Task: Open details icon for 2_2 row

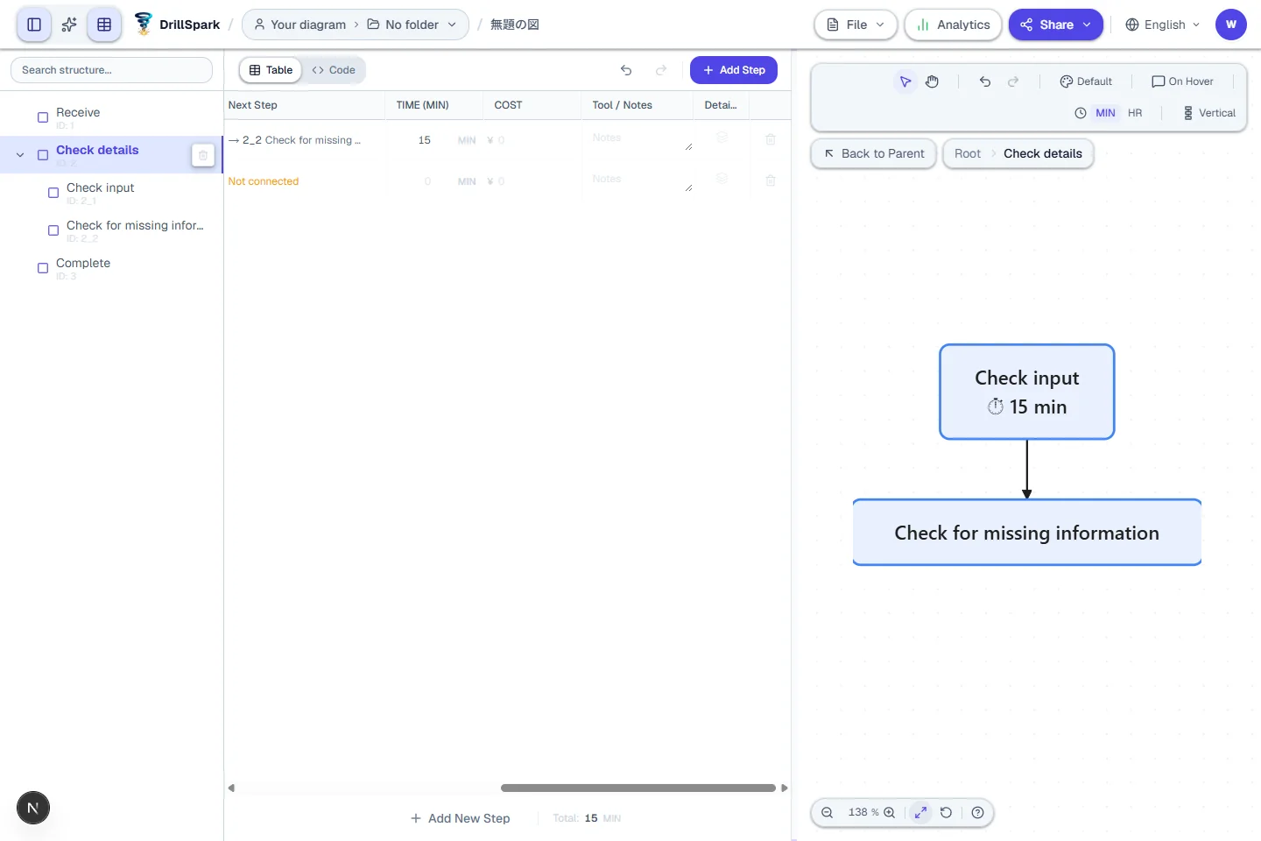Action: 722,138
